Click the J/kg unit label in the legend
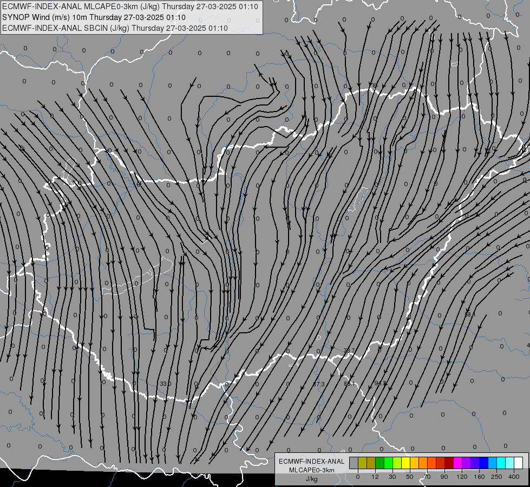The image size is (530, 487). coord(312,478)
